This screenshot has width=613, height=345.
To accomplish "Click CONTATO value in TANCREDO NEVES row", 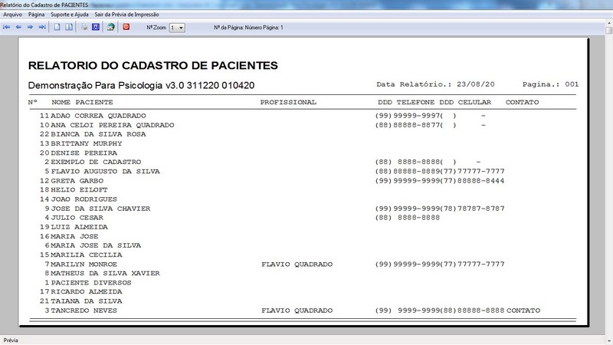I will point(523,310).
